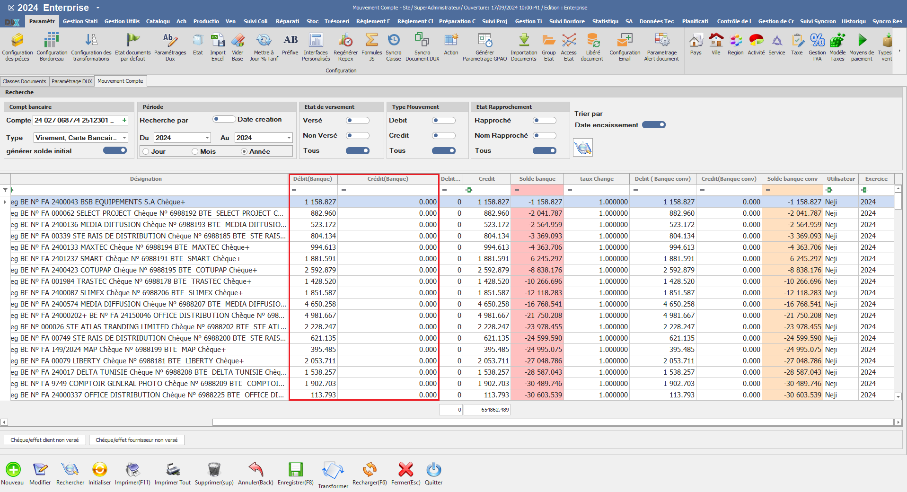Toggle the Non Versé switch
Screen dimensions: 907x492
[358, 135]
